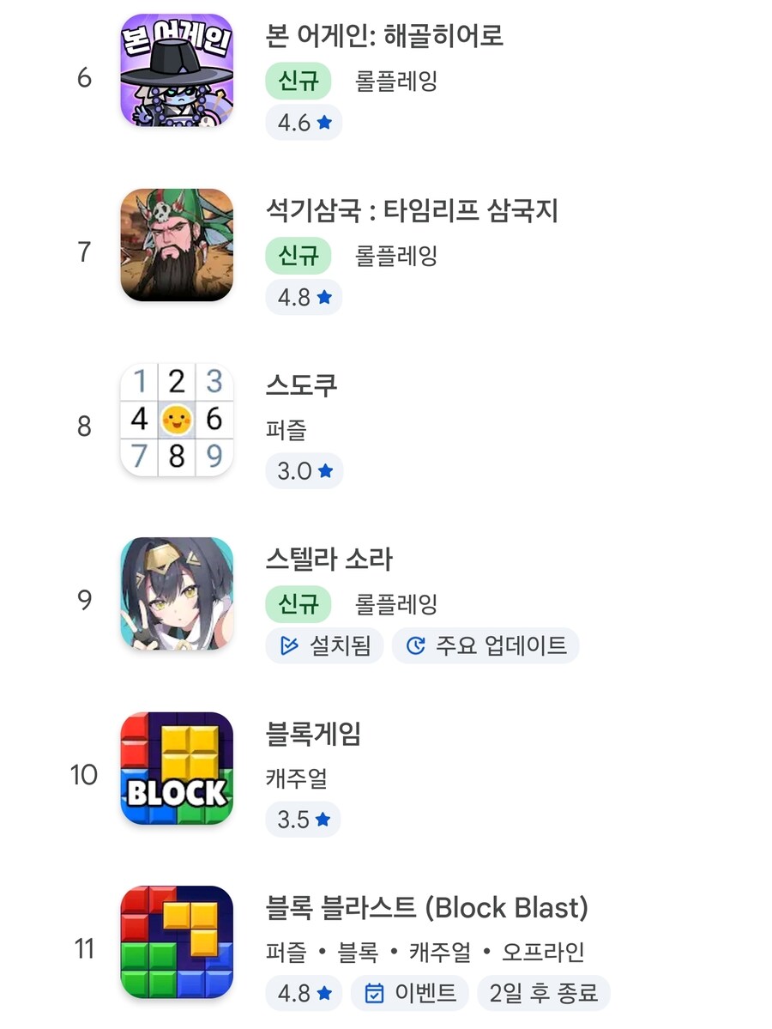Click the 주요 업데이트 chip for 스텔라 소라
The height and width of the screenshot is (1029, 772).
pos(486,645)
